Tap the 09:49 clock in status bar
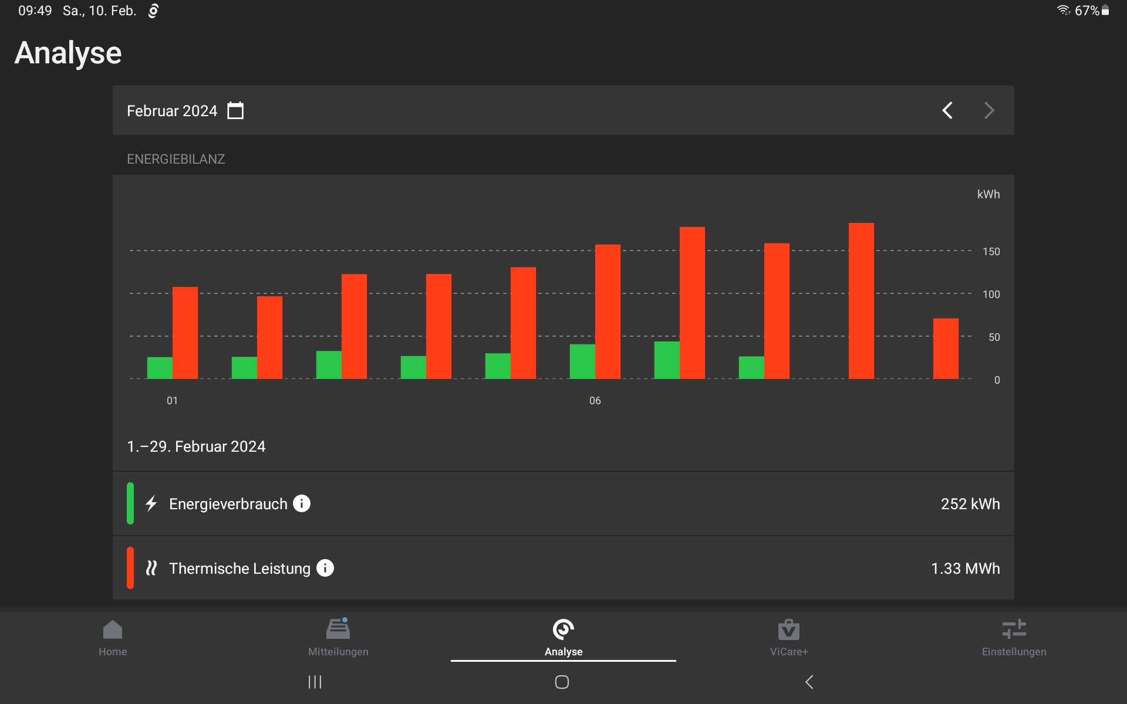The image size is (1127, 704). click(35, 11)
